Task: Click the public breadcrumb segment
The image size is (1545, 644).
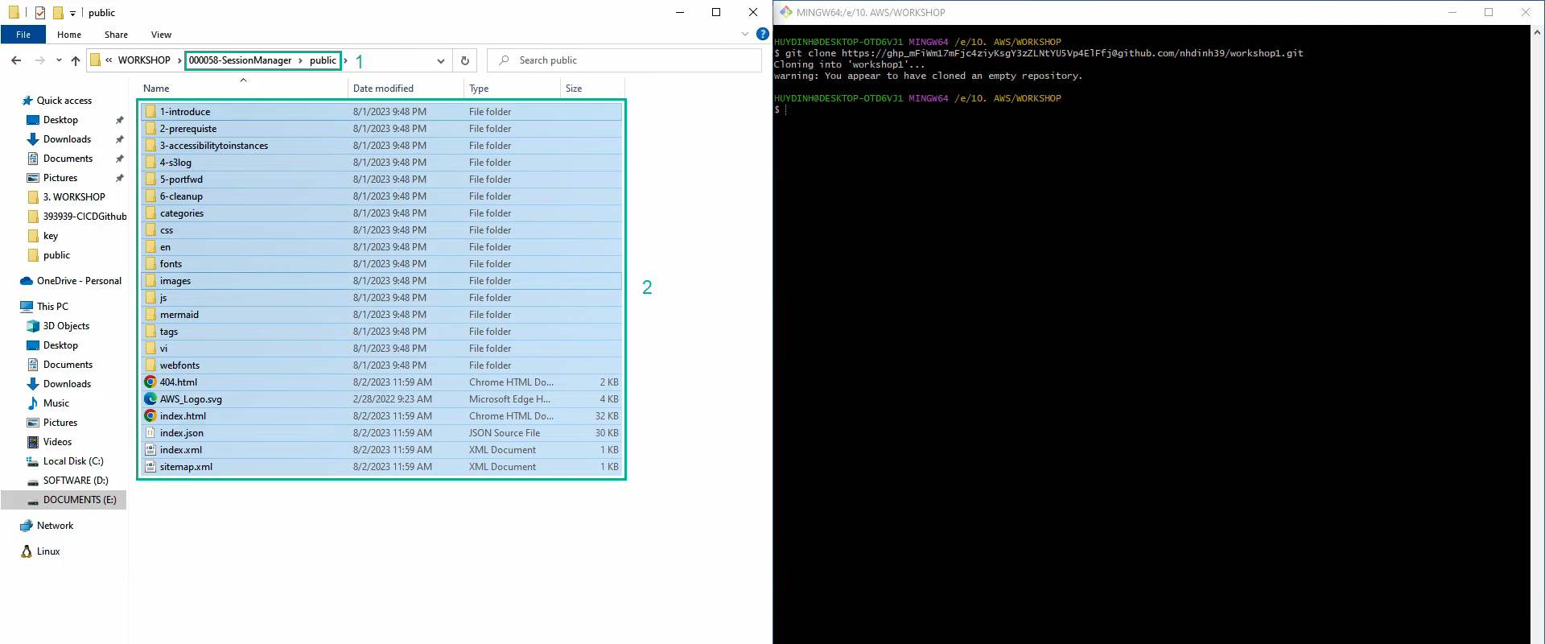Action: point(323,60)
